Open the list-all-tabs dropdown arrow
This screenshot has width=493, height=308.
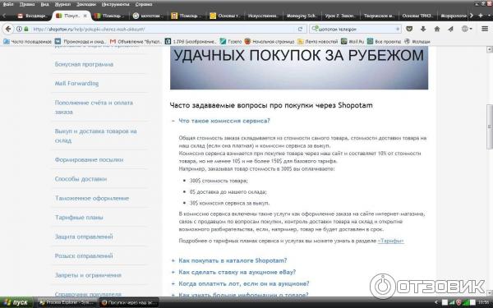pos(488,16)
